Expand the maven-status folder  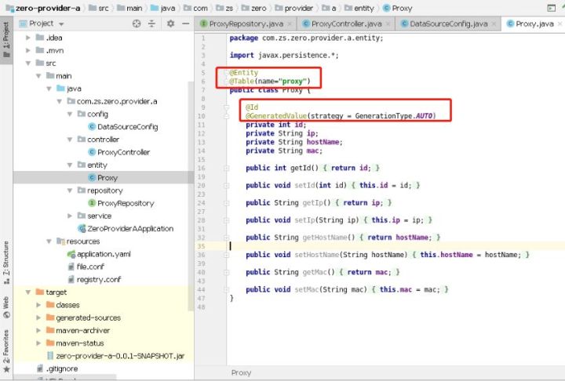38,343
